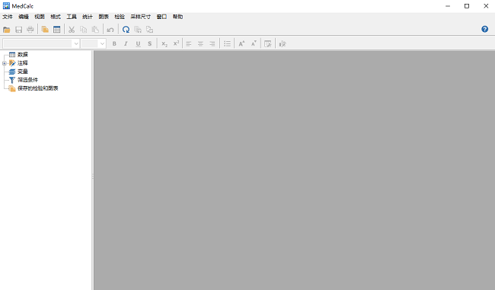Click the Italic formatting button
The image size is (495, 290).
(x=126, y=44)
